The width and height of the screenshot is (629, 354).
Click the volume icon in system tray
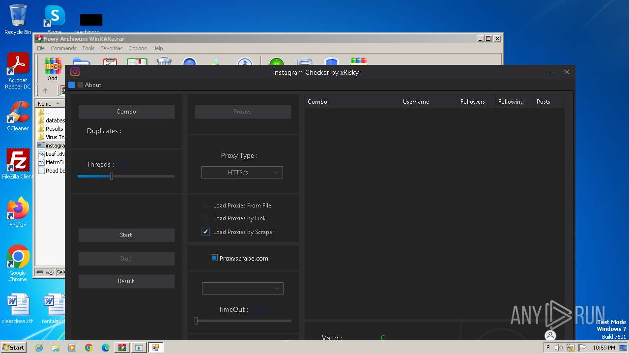coord(559,348)
